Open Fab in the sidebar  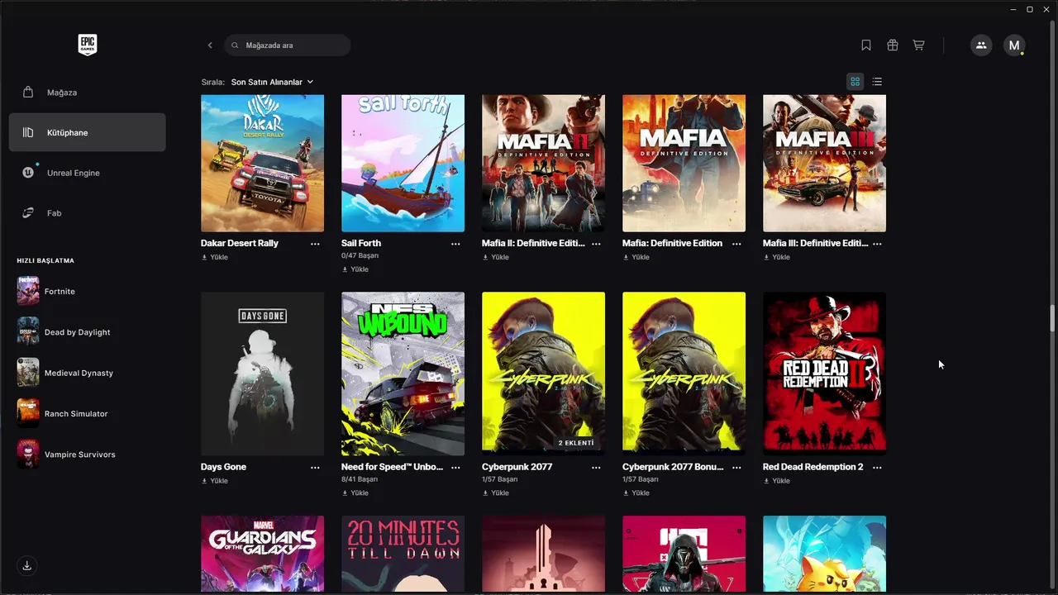pyautogui.click(x=87, y=213)
